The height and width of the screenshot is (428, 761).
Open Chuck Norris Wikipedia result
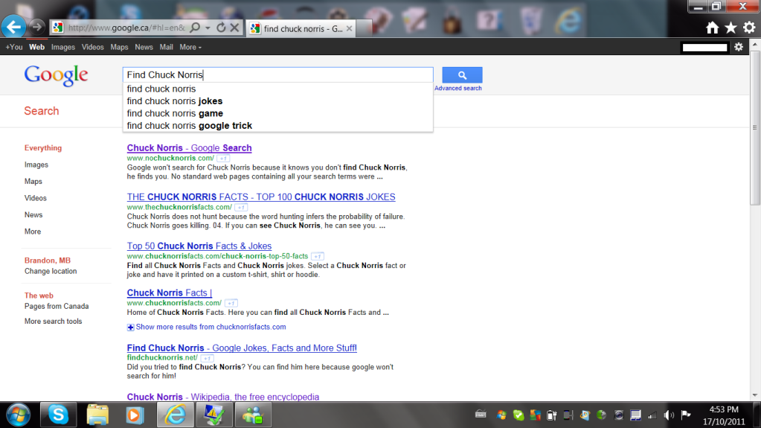pyautogui.click(x=222, y=397)
